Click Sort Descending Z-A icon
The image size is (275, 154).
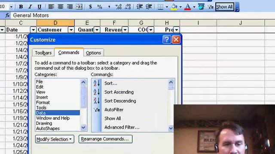[96, 101]
